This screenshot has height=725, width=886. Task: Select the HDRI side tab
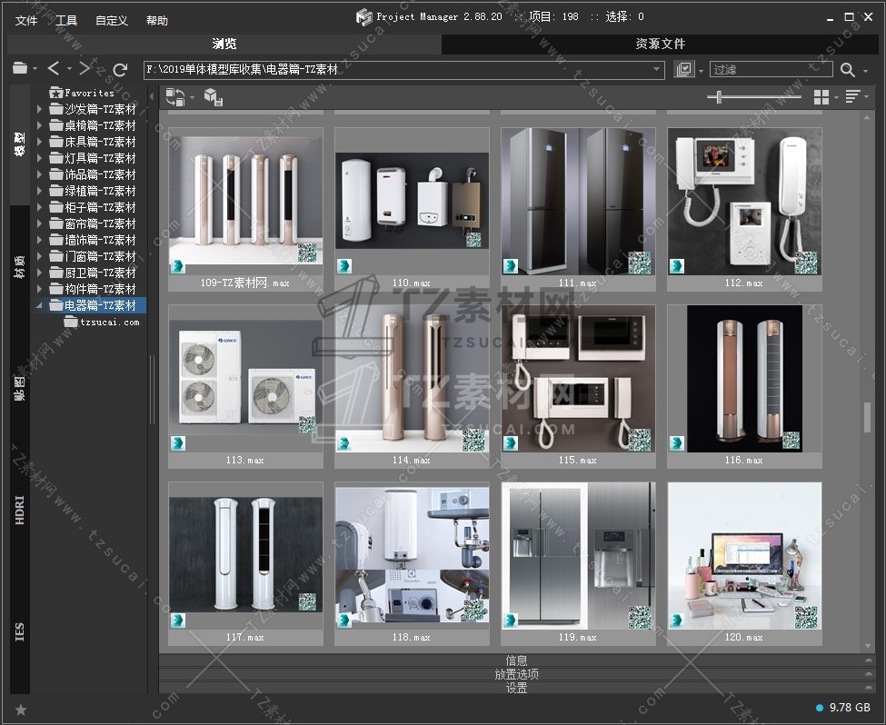point(20,511)
